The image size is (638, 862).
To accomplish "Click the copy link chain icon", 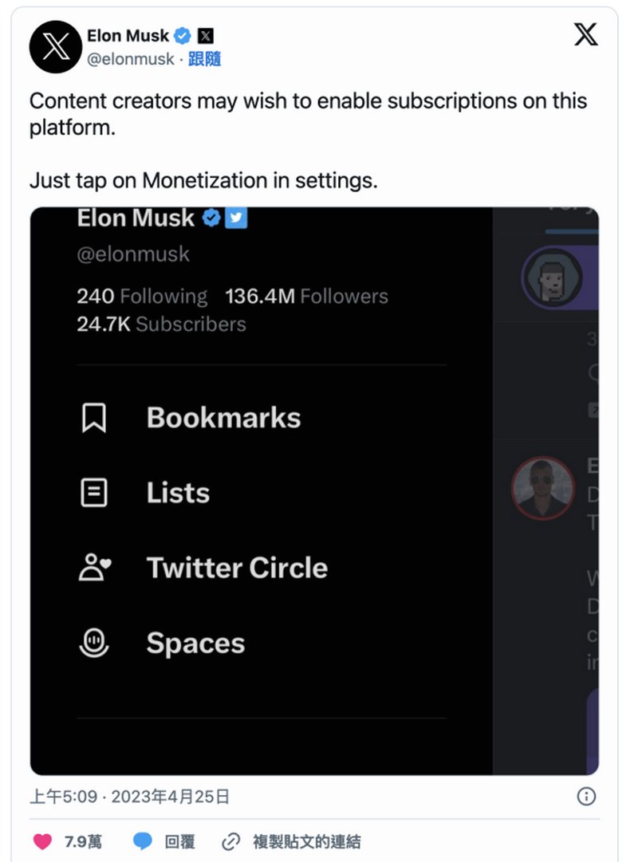I will [x=231, y=841].
